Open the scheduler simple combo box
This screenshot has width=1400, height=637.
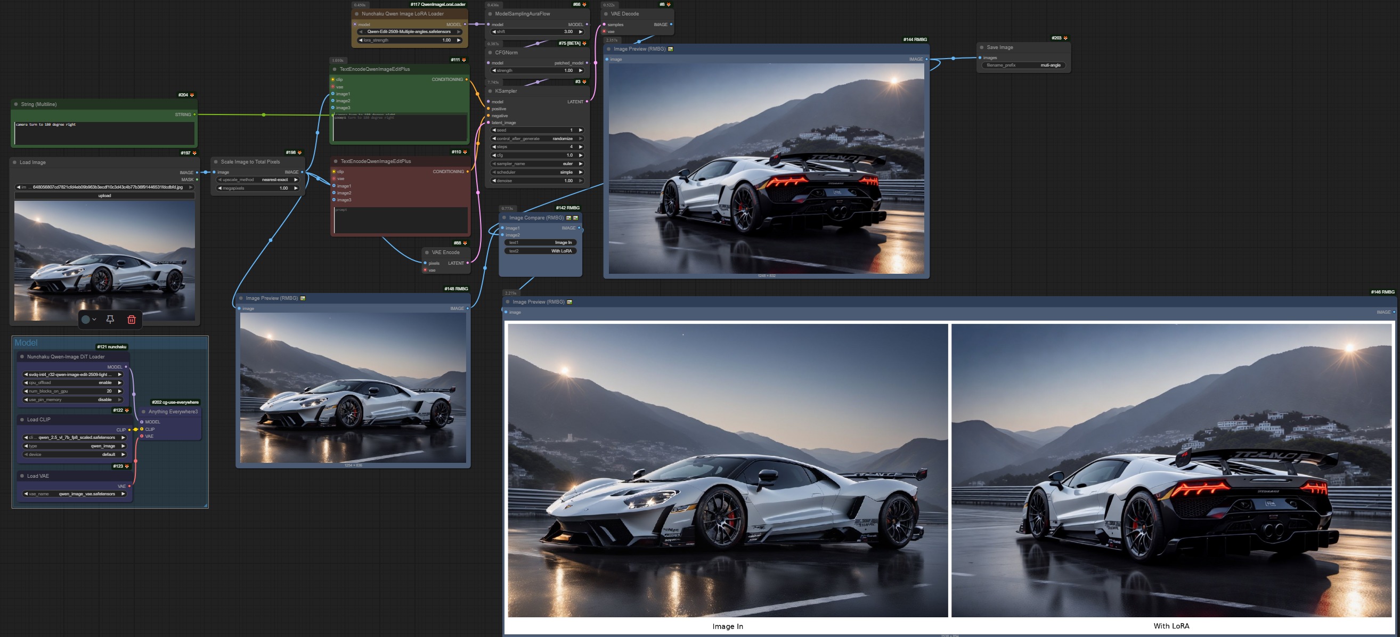click(x=537, y=172)
